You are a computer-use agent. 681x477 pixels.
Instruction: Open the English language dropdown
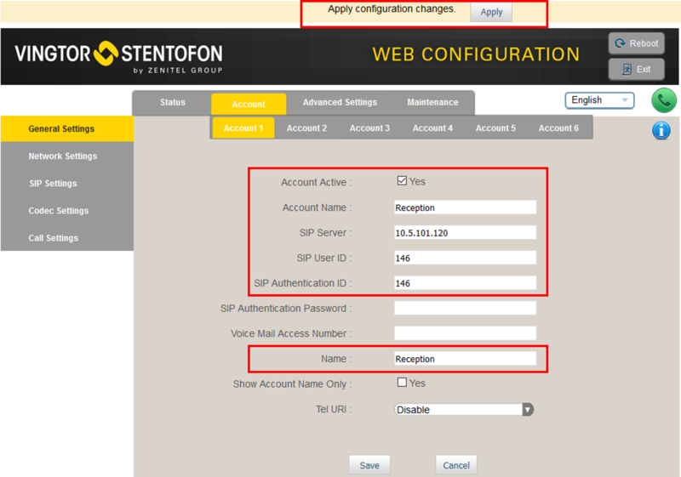(x=599, y=100)
